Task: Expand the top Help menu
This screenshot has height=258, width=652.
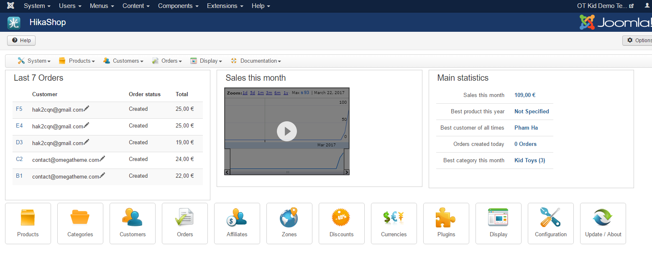Action: click(261, 6)
